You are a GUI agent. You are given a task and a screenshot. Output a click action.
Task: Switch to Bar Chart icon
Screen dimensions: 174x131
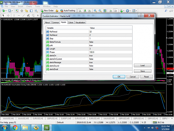pos(80,11)
